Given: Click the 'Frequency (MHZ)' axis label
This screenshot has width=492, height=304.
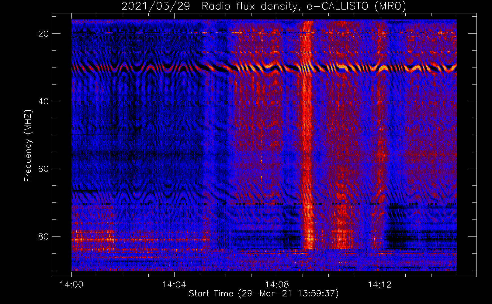Looking at the screenshot, I should [x=28, y=146].
